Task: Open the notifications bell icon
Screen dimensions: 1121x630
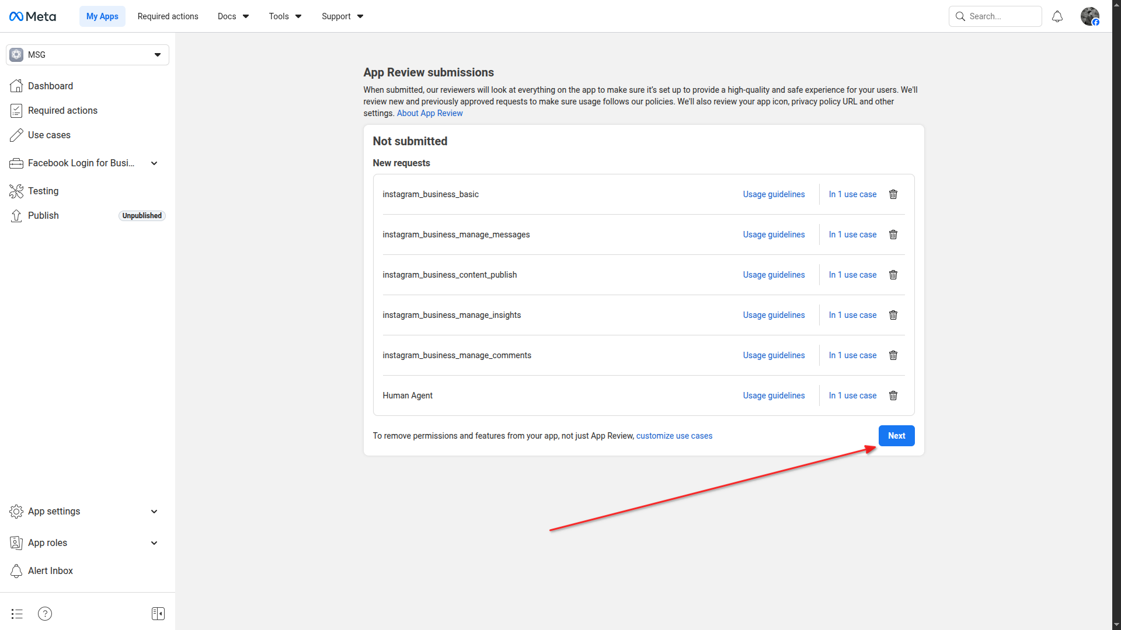Action: coord(1057,16)
